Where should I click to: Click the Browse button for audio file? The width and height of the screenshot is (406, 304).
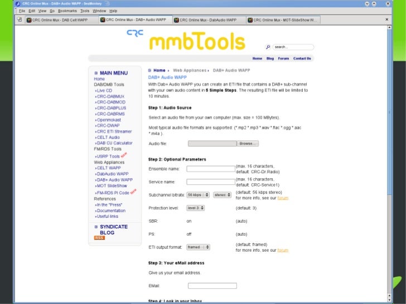coord(248,144)
